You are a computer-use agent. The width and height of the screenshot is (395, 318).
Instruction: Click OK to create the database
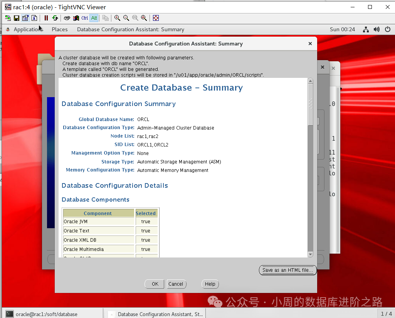pyautogui.click(x=155, y=284)
